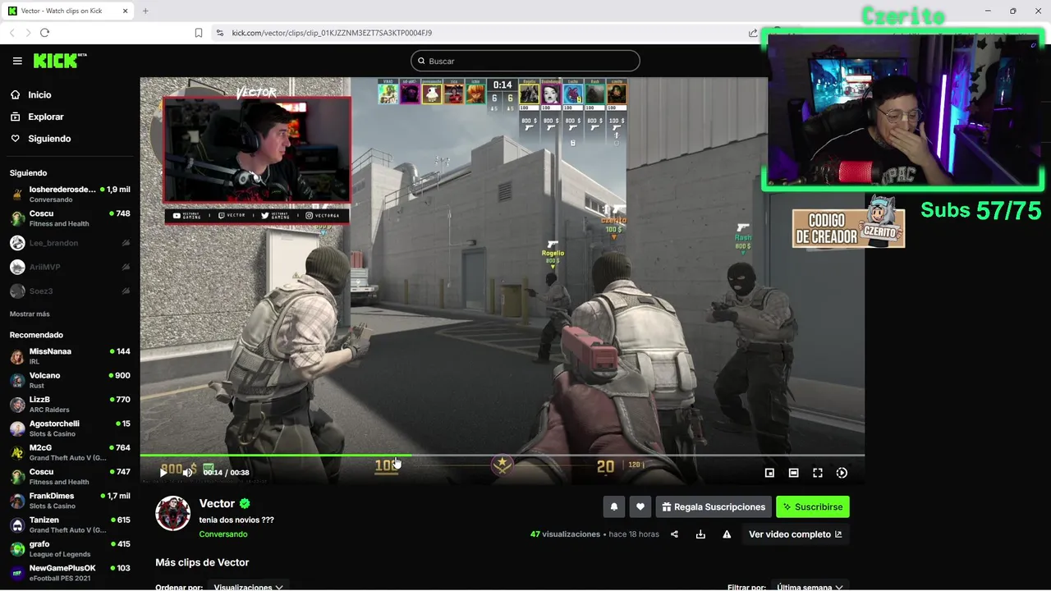Click the clip title 'tenia dos novios ???'
Image resolution: width=1051 pixels, height=591 pixels.
click(236, 520)
